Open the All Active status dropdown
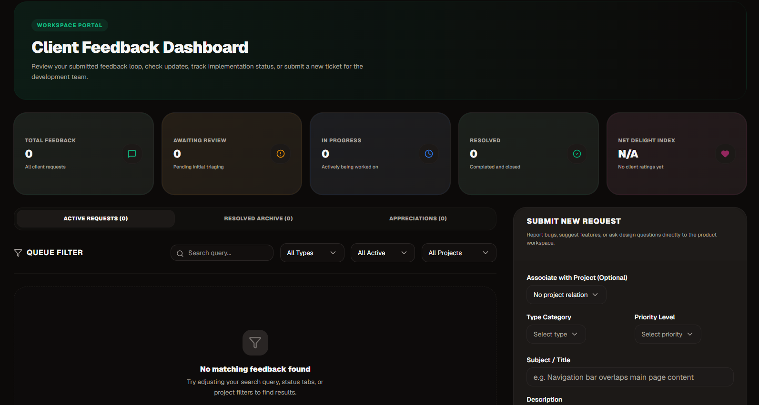The image size is (759, 405). click(383, 253)
